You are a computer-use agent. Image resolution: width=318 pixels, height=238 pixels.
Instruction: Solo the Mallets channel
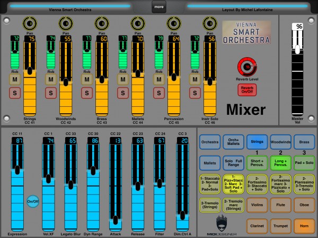click(x=123, y=93)
